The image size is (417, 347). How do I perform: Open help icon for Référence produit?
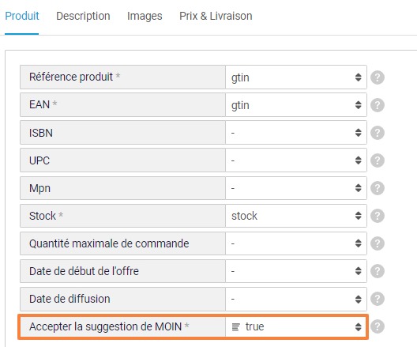pos(378,77)
